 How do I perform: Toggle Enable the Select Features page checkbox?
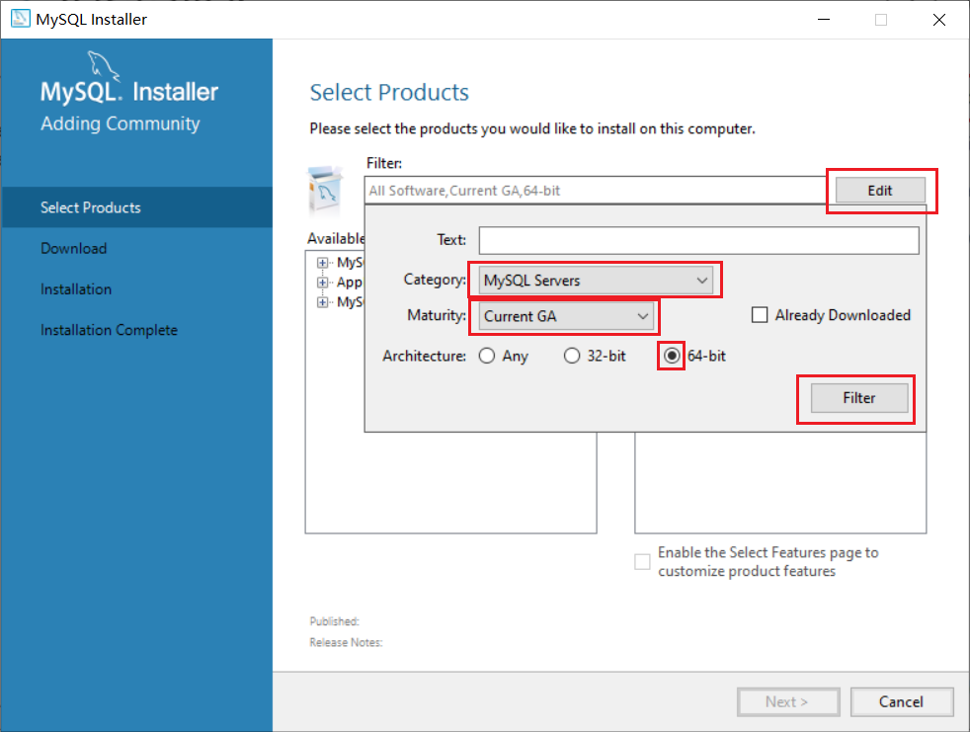coord(642,562)
